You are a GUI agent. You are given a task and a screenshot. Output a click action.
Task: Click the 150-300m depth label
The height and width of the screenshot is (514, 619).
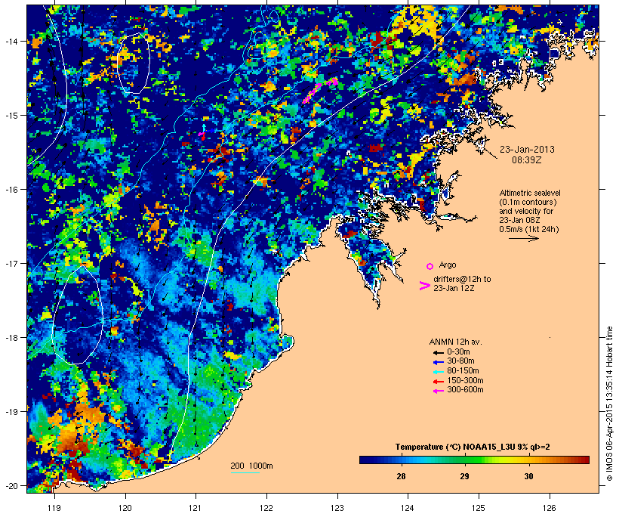coord(466,381)
